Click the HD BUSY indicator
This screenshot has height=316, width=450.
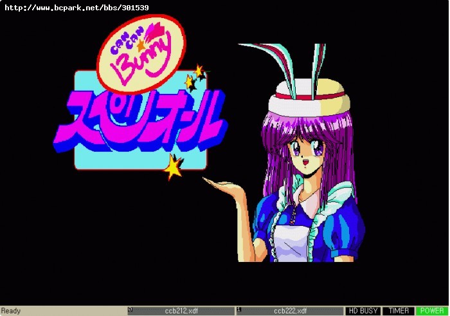(x=363, y=311)
